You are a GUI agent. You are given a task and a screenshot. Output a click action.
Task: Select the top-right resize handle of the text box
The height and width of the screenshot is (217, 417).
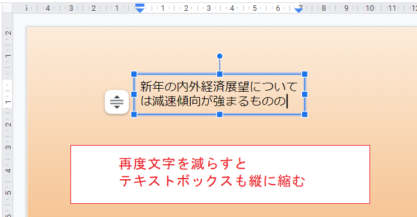[x=304, y=74]
